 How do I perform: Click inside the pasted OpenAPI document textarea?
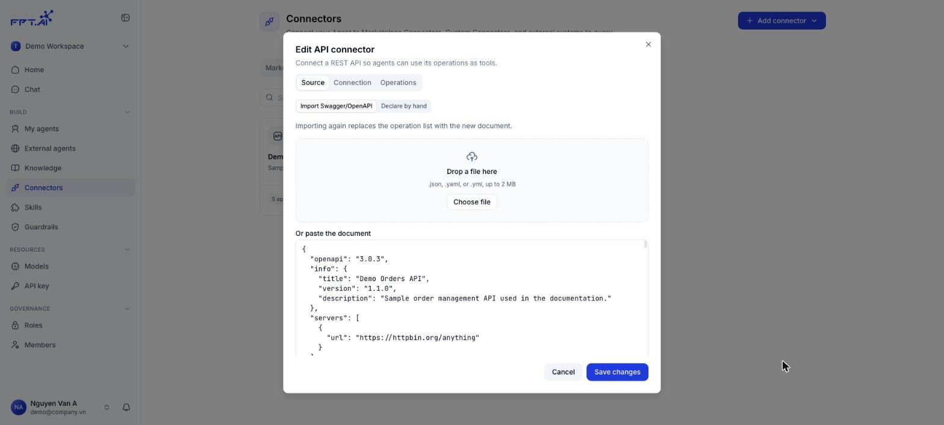[x=471, y=298]
